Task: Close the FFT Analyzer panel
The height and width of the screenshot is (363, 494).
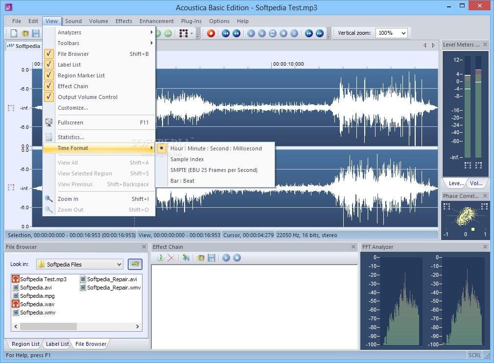Action: tap(485, 247)
